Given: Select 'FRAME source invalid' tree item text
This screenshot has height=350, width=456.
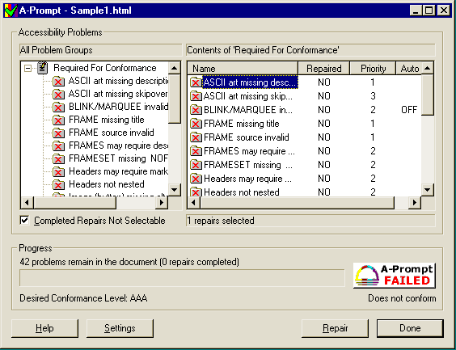Looking at the screenshot, I should pyautogui.click(x=111, y=133).
